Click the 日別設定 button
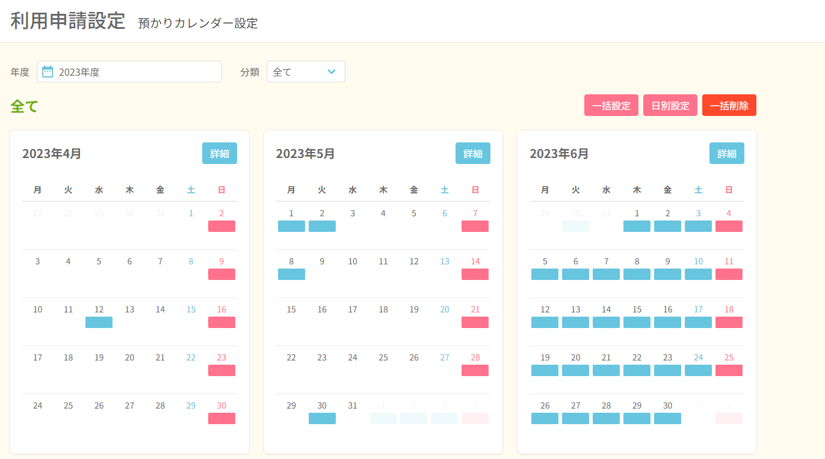Screen dimensions: 825x459 [670, 105]
